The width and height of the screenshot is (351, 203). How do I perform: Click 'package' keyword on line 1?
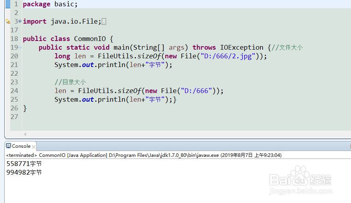pyautogui.click(x=37, y=4)
